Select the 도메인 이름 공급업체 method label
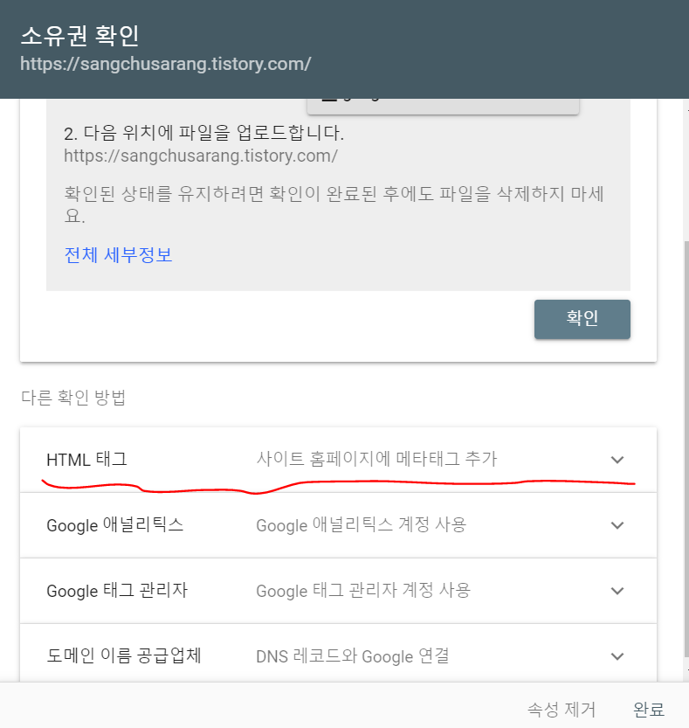The image size is (689, 728). click(124, 656)
